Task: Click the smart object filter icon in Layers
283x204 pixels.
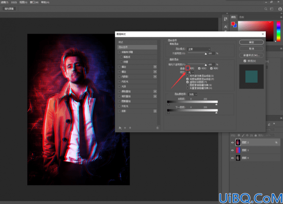Action: [x=269, y=124]
